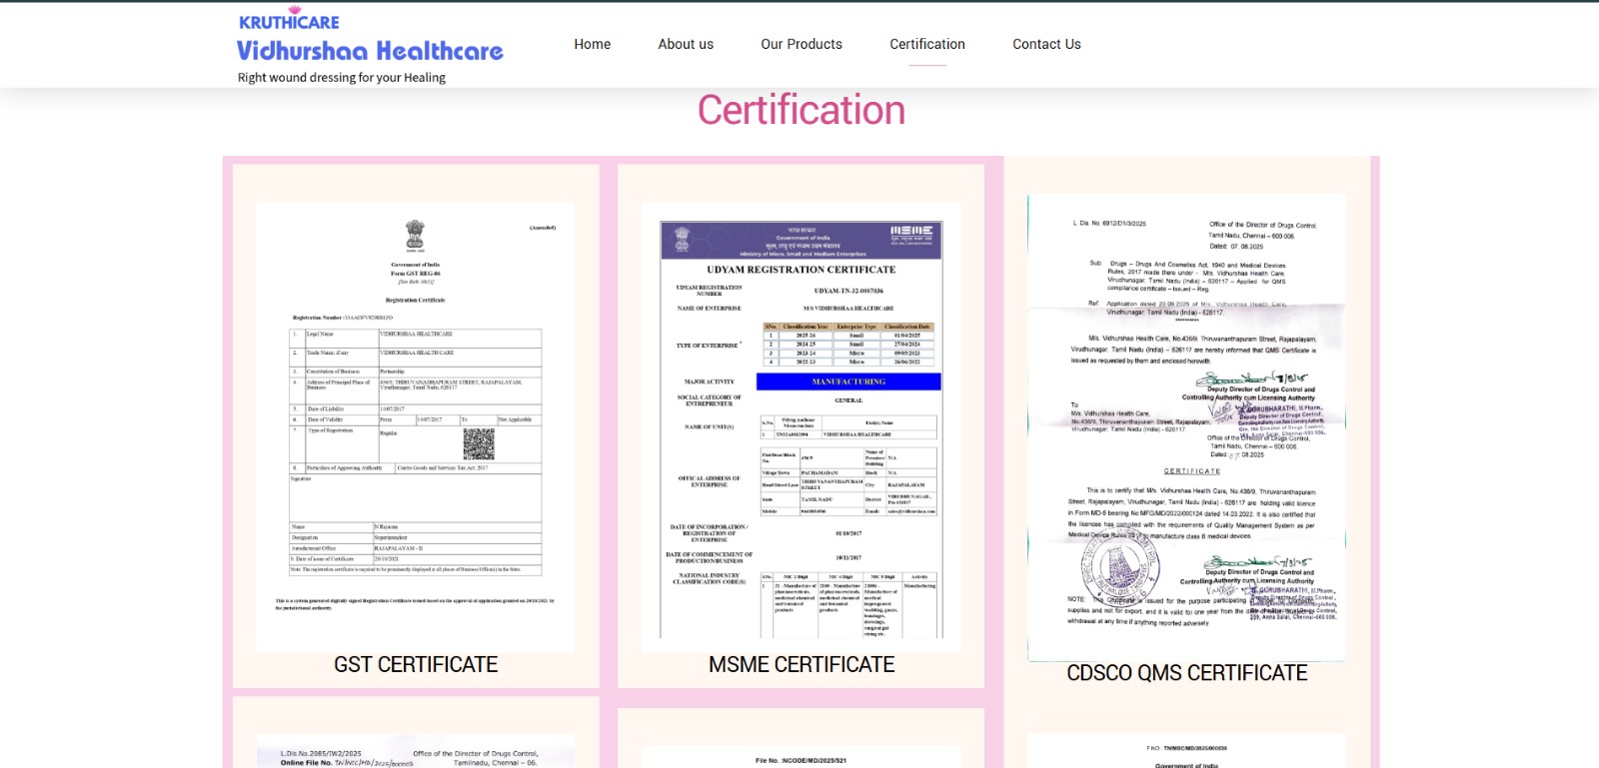
Task: Click the MSME logo in the Udyam header
Action: [910, 234]
